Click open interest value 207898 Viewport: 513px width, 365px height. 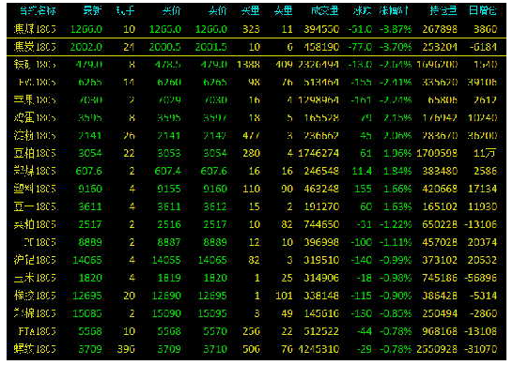click(x=440, y=29)
